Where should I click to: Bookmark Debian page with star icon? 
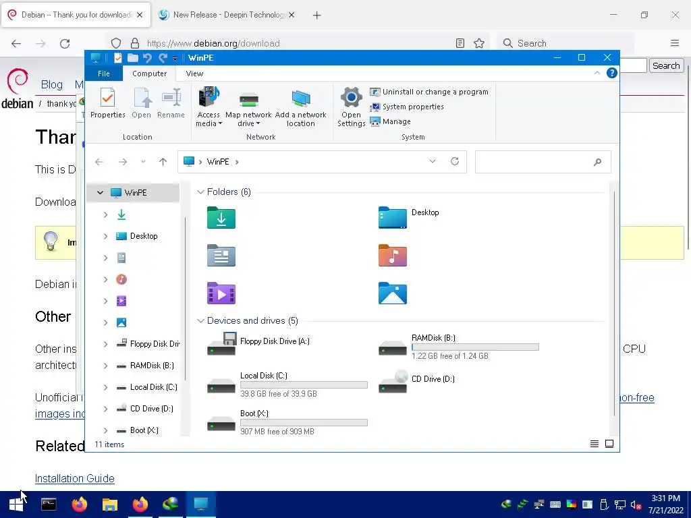(479, 43)
